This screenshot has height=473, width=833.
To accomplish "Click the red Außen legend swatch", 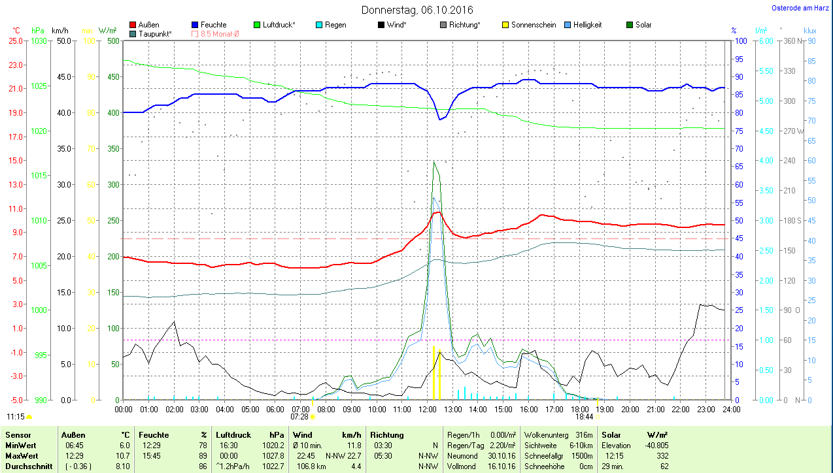I will [x=133, y=25].
